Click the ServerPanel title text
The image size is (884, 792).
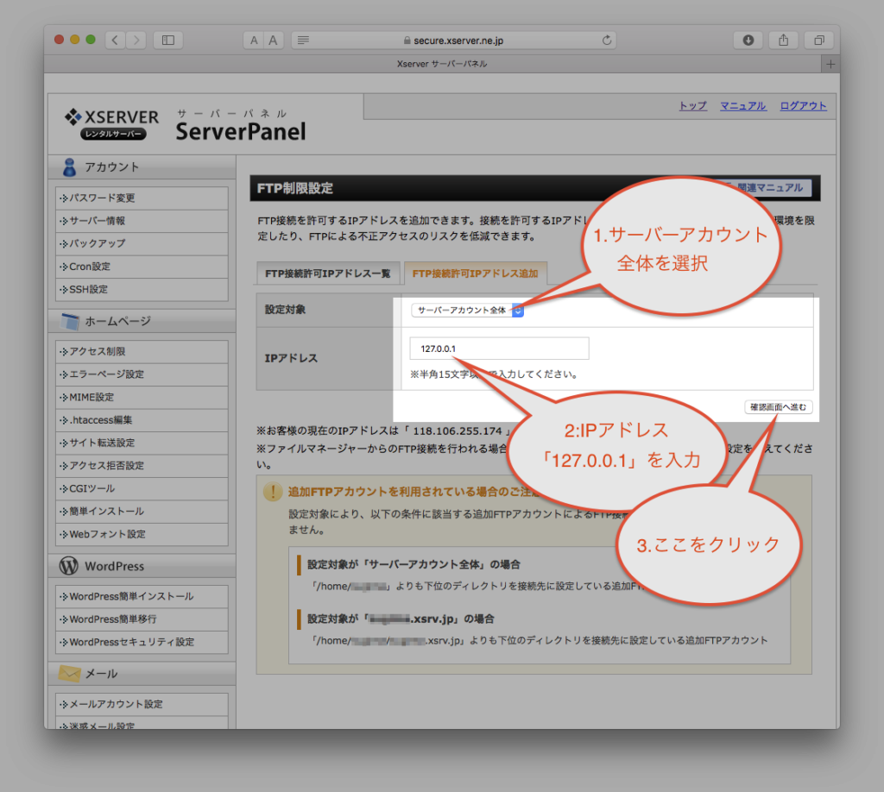241,131
